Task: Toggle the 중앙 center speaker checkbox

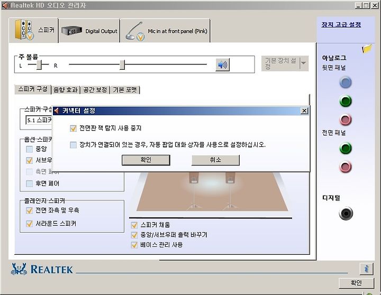Action: (x=29, y=149)
